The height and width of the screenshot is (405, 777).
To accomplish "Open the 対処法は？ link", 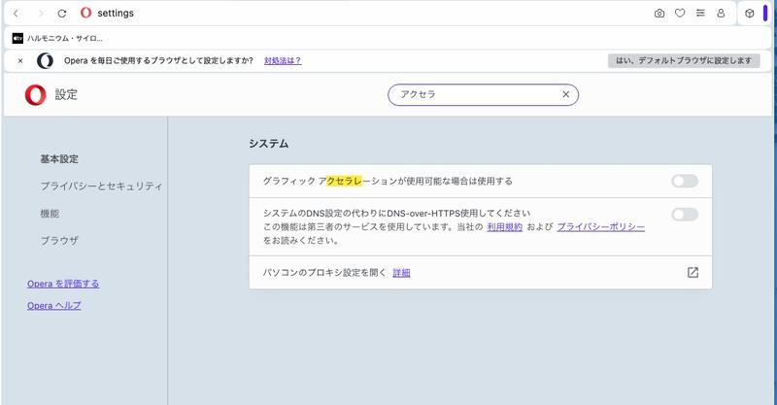I will (283, 61).
